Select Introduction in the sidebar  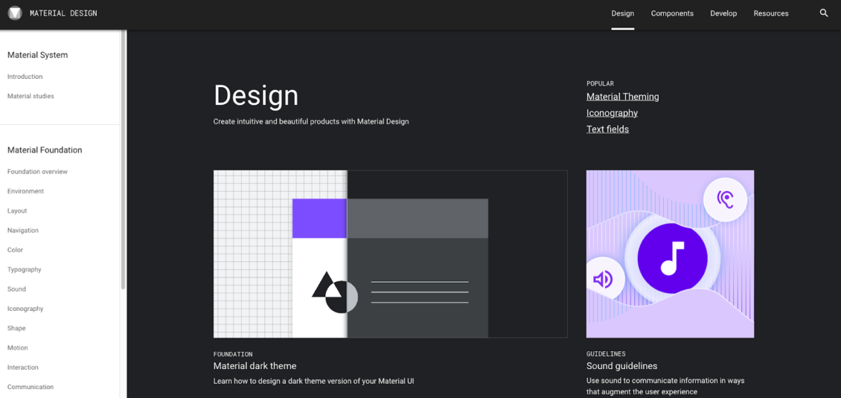coord(25,77)
